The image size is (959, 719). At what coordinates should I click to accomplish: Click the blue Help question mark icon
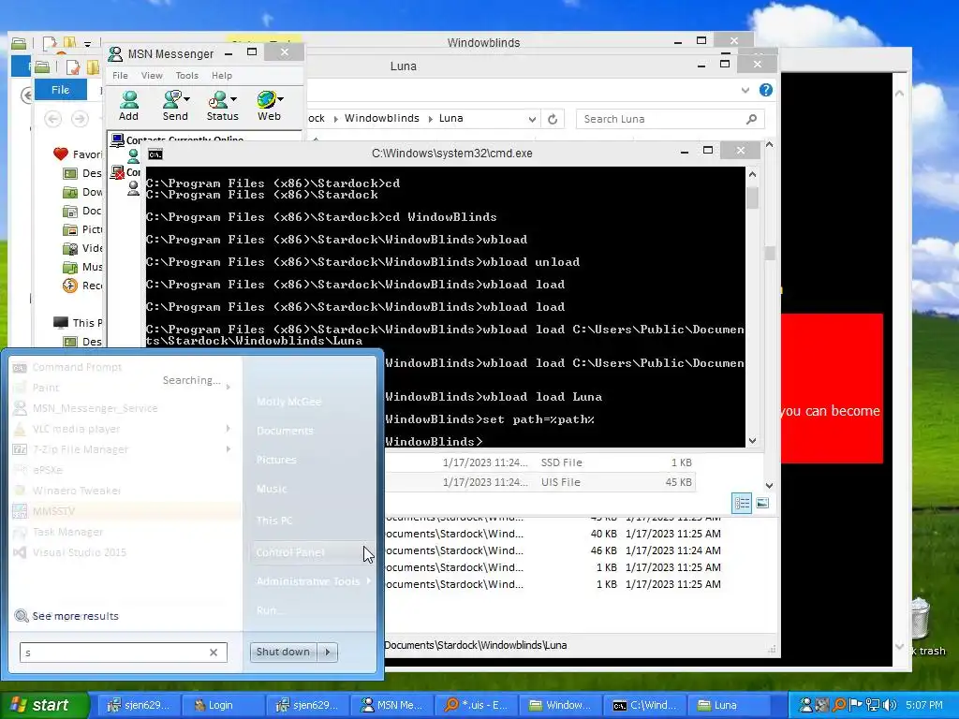pyautogui.click(x=766, y=90)
